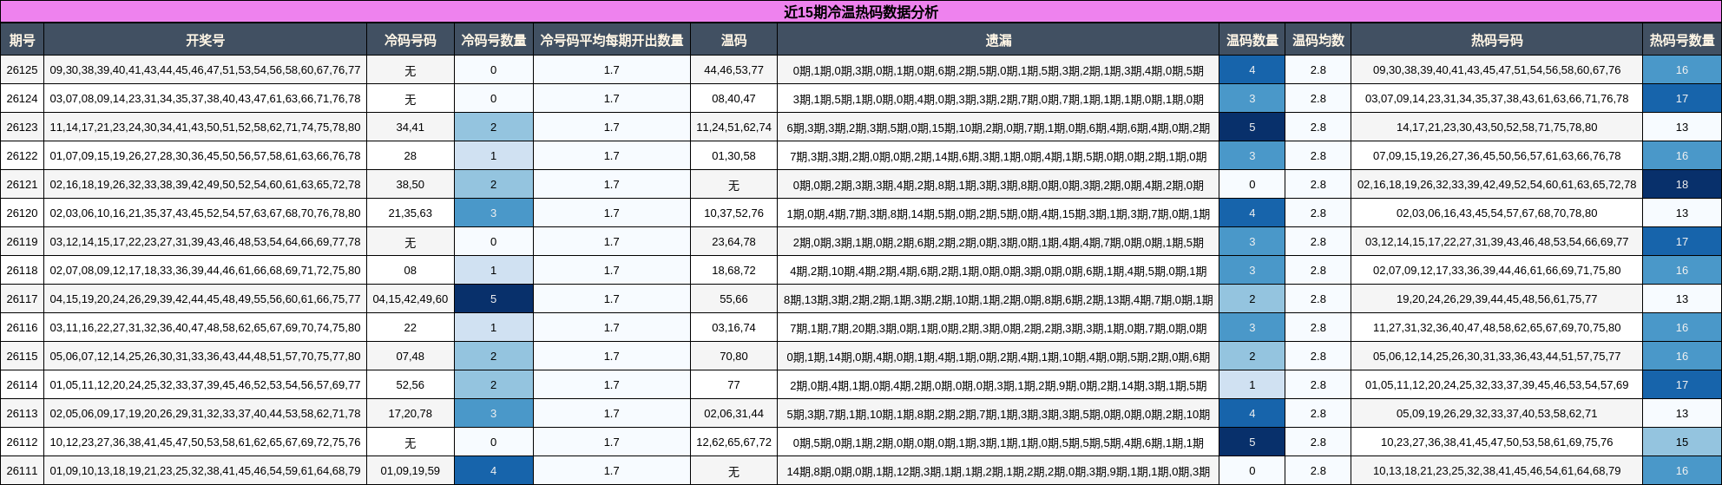Click hot numbers cell of row 26113

1497,414
